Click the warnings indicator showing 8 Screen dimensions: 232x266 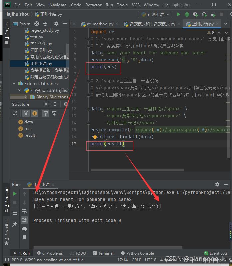pyautogui.click(x=211, y=32)
